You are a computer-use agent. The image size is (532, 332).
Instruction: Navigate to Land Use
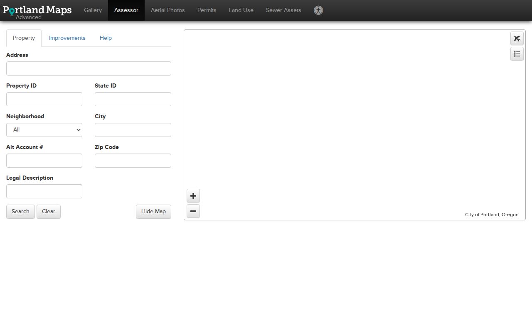tap(241, 10)
